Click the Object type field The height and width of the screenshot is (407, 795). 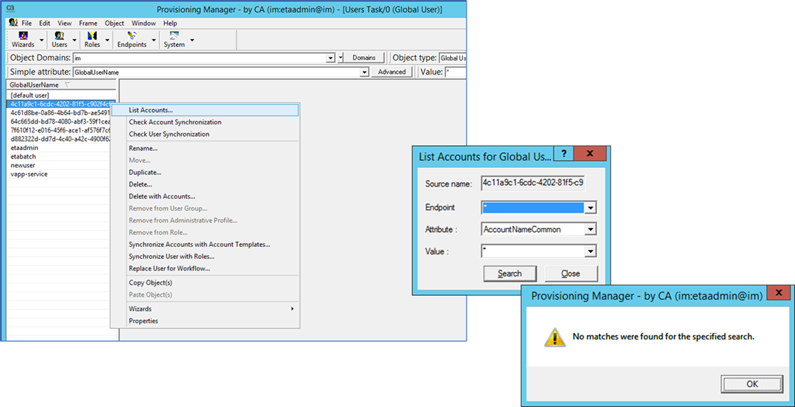pos(453,58)
